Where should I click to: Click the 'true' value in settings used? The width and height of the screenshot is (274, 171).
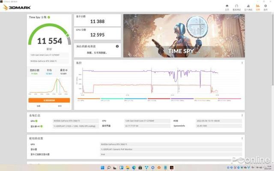coord(171,154)
